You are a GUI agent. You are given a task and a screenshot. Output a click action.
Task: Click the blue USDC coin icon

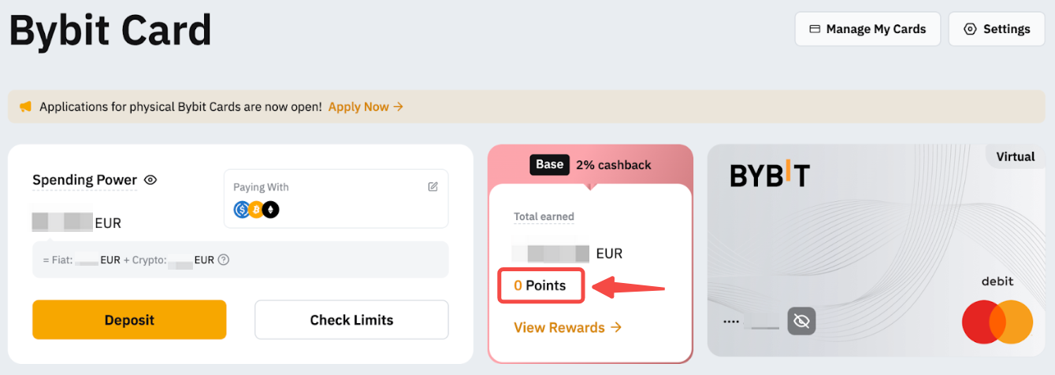point(242,210)
